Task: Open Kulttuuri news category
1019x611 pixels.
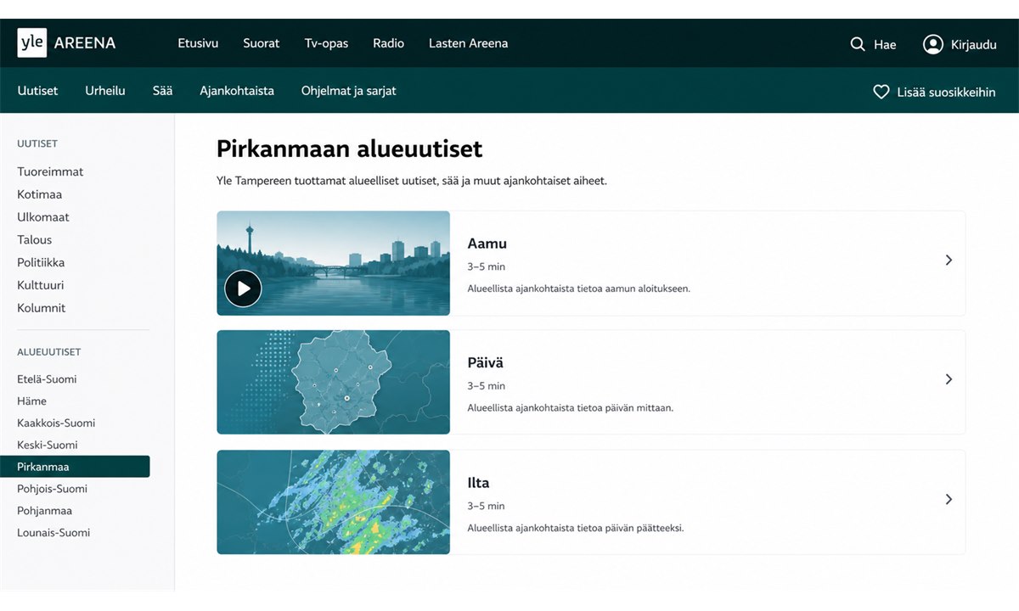Action: [40, 286]
